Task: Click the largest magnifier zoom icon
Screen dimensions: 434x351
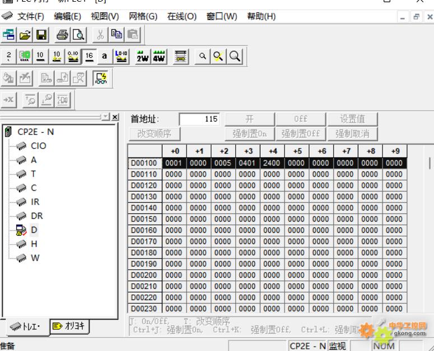Action: click(235, 57)
